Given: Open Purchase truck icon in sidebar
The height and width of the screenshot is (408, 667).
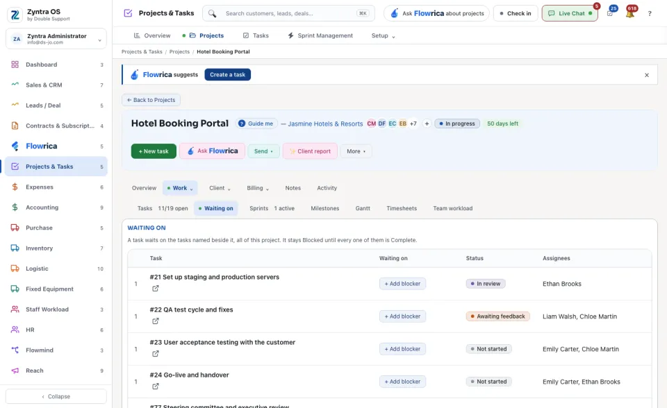Looking at the screenshot, I should click(15, 228).
